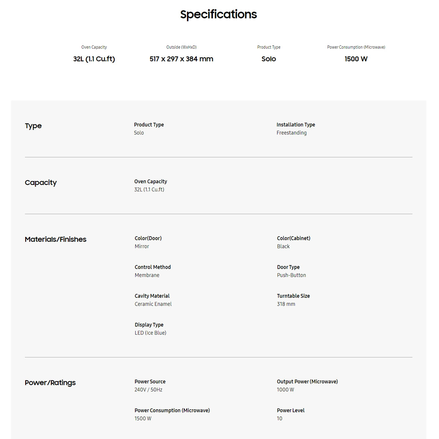Click the 517 x 297 x 384 mm dimensions
The image size is (439, 439).
point(181,59)
